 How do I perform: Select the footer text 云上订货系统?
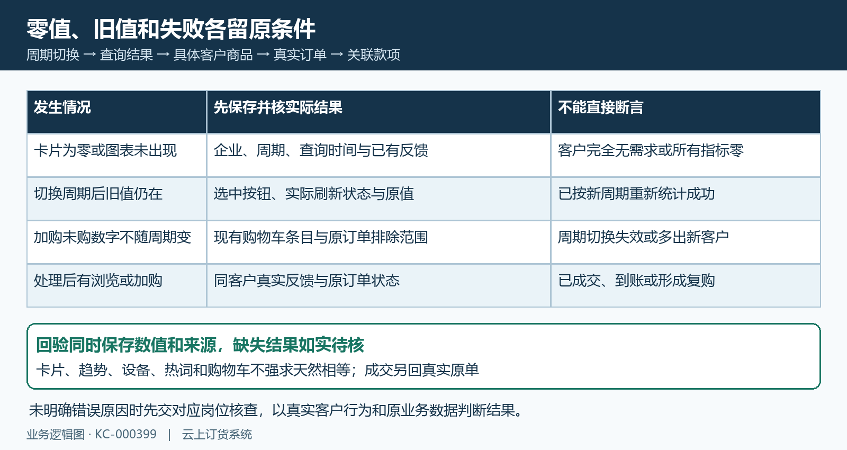tap(217, 435)
